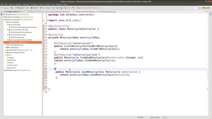This screenshot has height=119, width=212.
Task: Collapse the com.sarandis.model package
Action: (x=8, y=35)
